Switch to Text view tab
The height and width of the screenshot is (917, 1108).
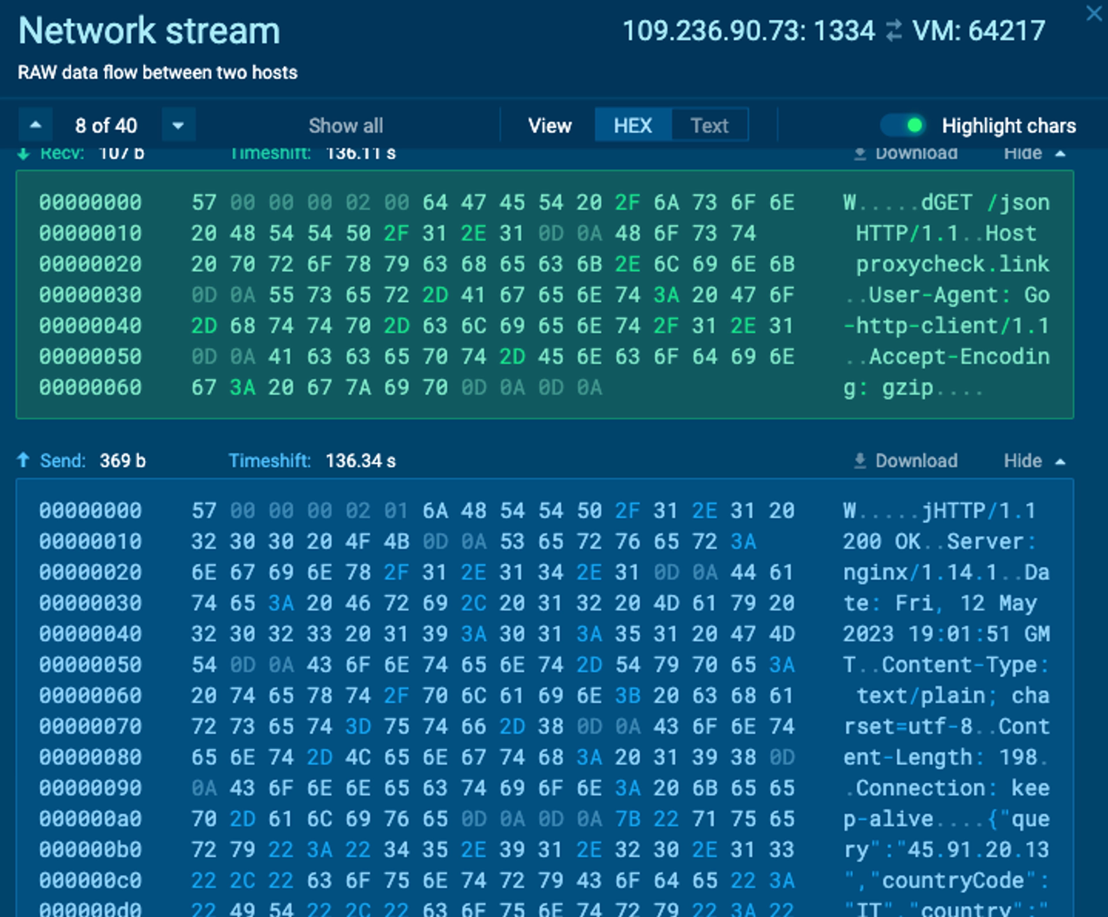[709, 125]
